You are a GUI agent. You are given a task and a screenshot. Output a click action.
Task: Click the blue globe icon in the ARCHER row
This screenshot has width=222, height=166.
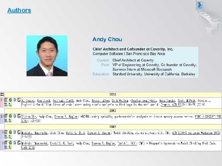click(x=14, y=116)
